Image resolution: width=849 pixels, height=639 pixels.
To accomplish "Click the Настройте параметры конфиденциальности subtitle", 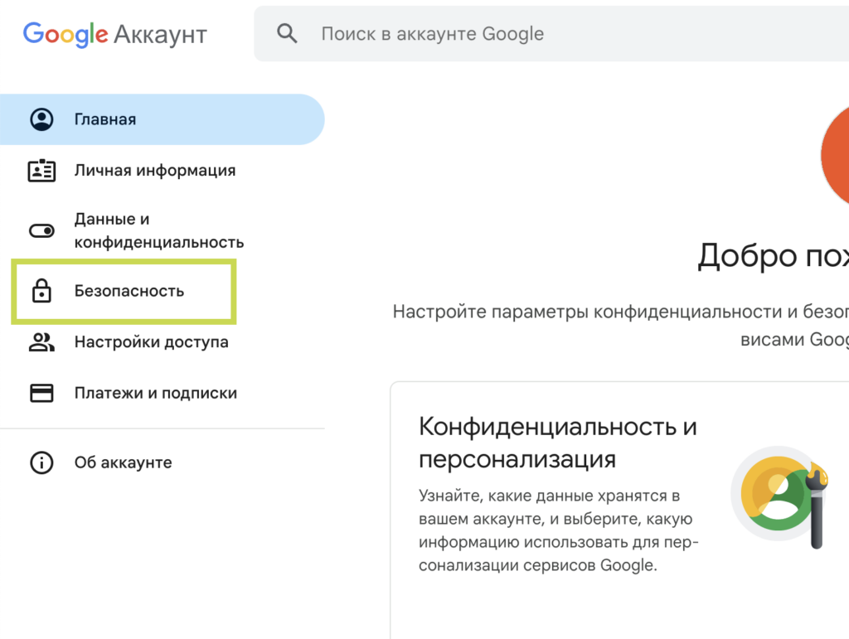I will pyautogui.click(x=620, y=325).
